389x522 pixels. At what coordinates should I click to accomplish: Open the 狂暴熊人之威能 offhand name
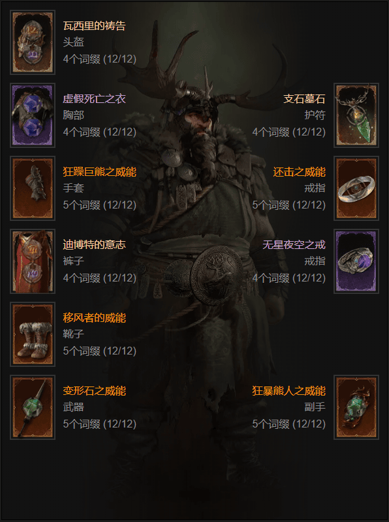(288, 391)
